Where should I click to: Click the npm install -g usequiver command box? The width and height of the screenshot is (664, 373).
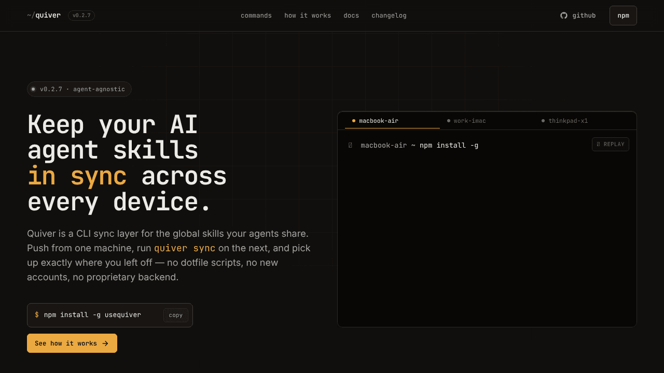point(110,315)
